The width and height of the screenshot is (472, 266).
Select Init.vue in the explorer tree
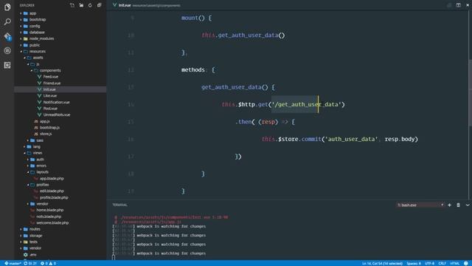[x=49, y=89]
